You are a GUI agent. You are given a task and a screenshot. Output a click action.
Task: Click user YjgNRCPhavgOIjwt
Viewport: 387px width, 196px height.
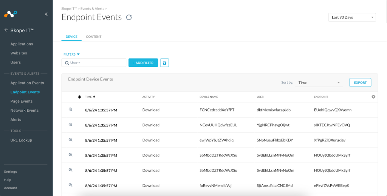coord(273,125)
